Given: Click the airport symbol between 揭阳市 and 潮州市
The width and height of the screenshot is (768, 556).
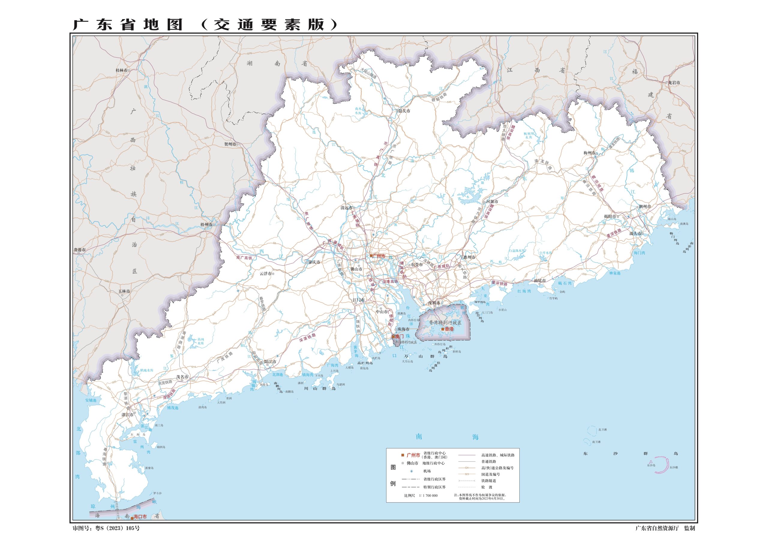Looking at the screenshot, I should coord(628,216).
